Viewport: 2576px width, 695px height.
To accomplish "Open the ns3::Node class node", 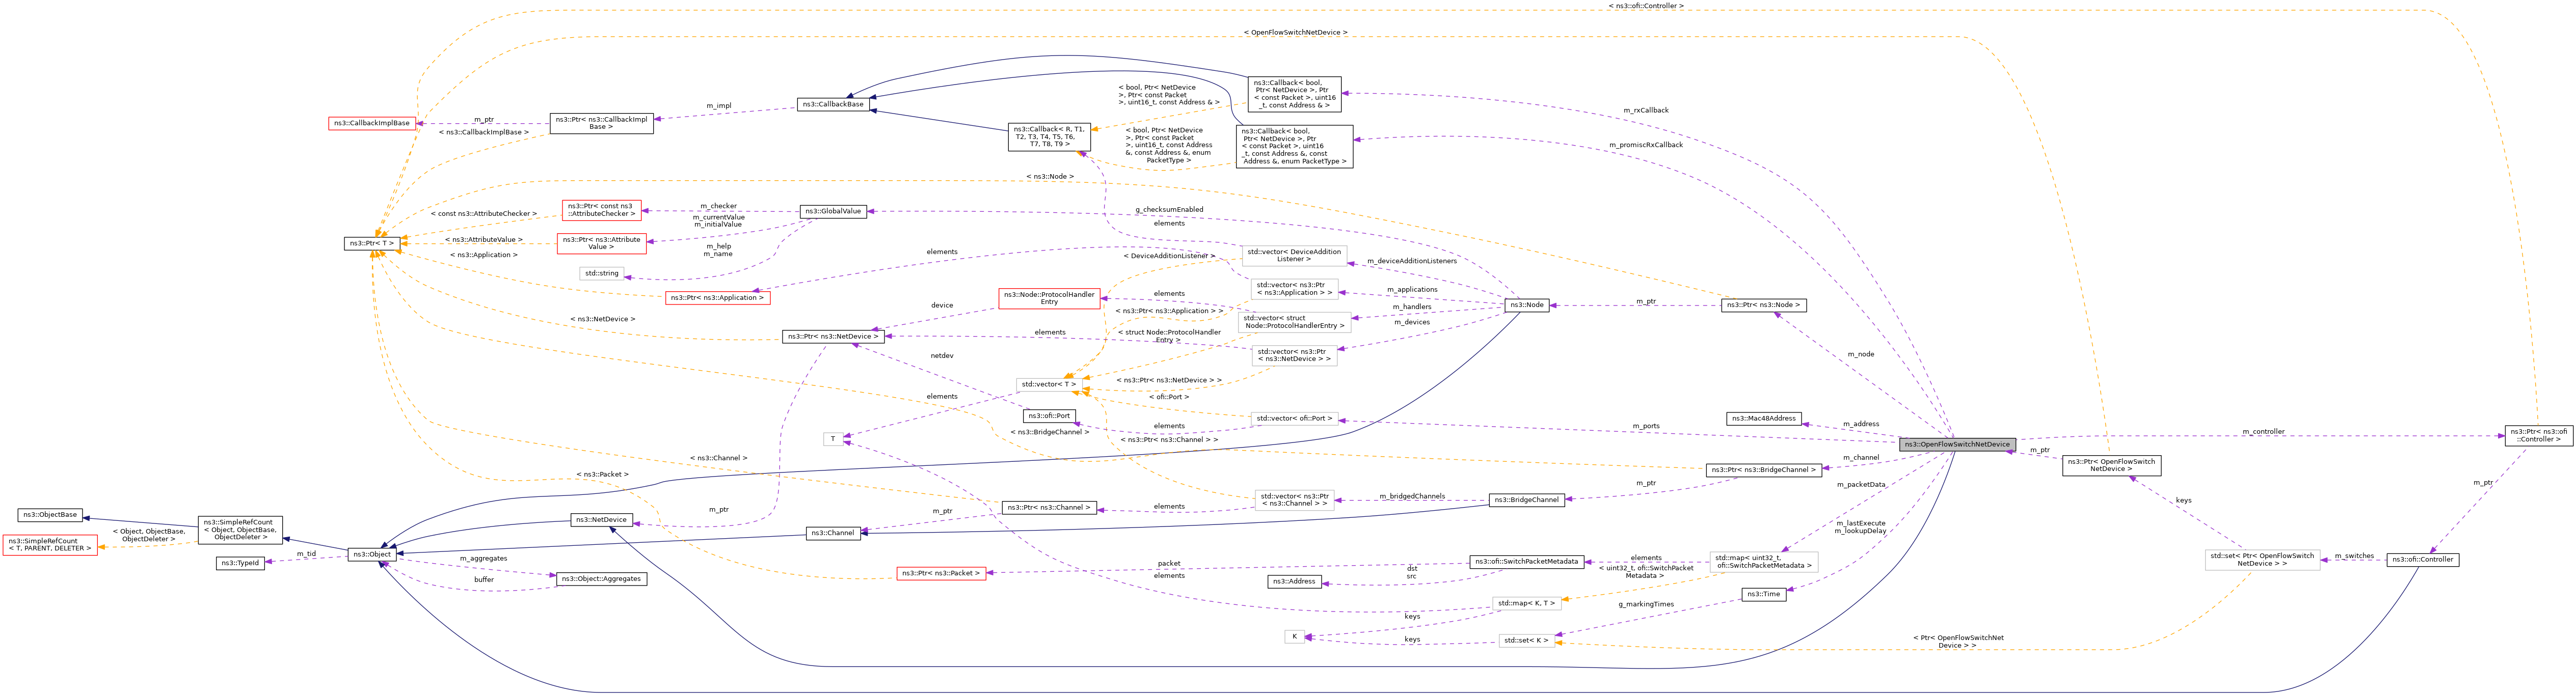I will [x=1527, y=305].
